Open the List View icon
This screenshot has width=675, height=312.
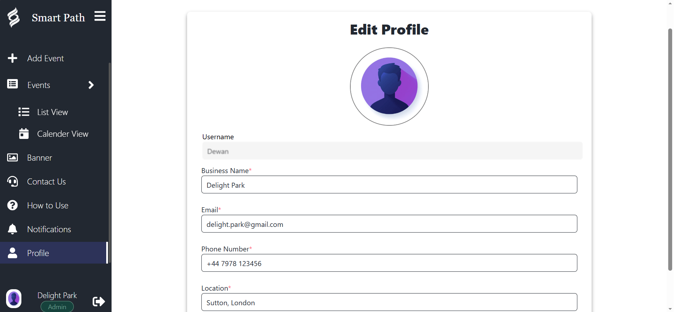coord(24,112)
